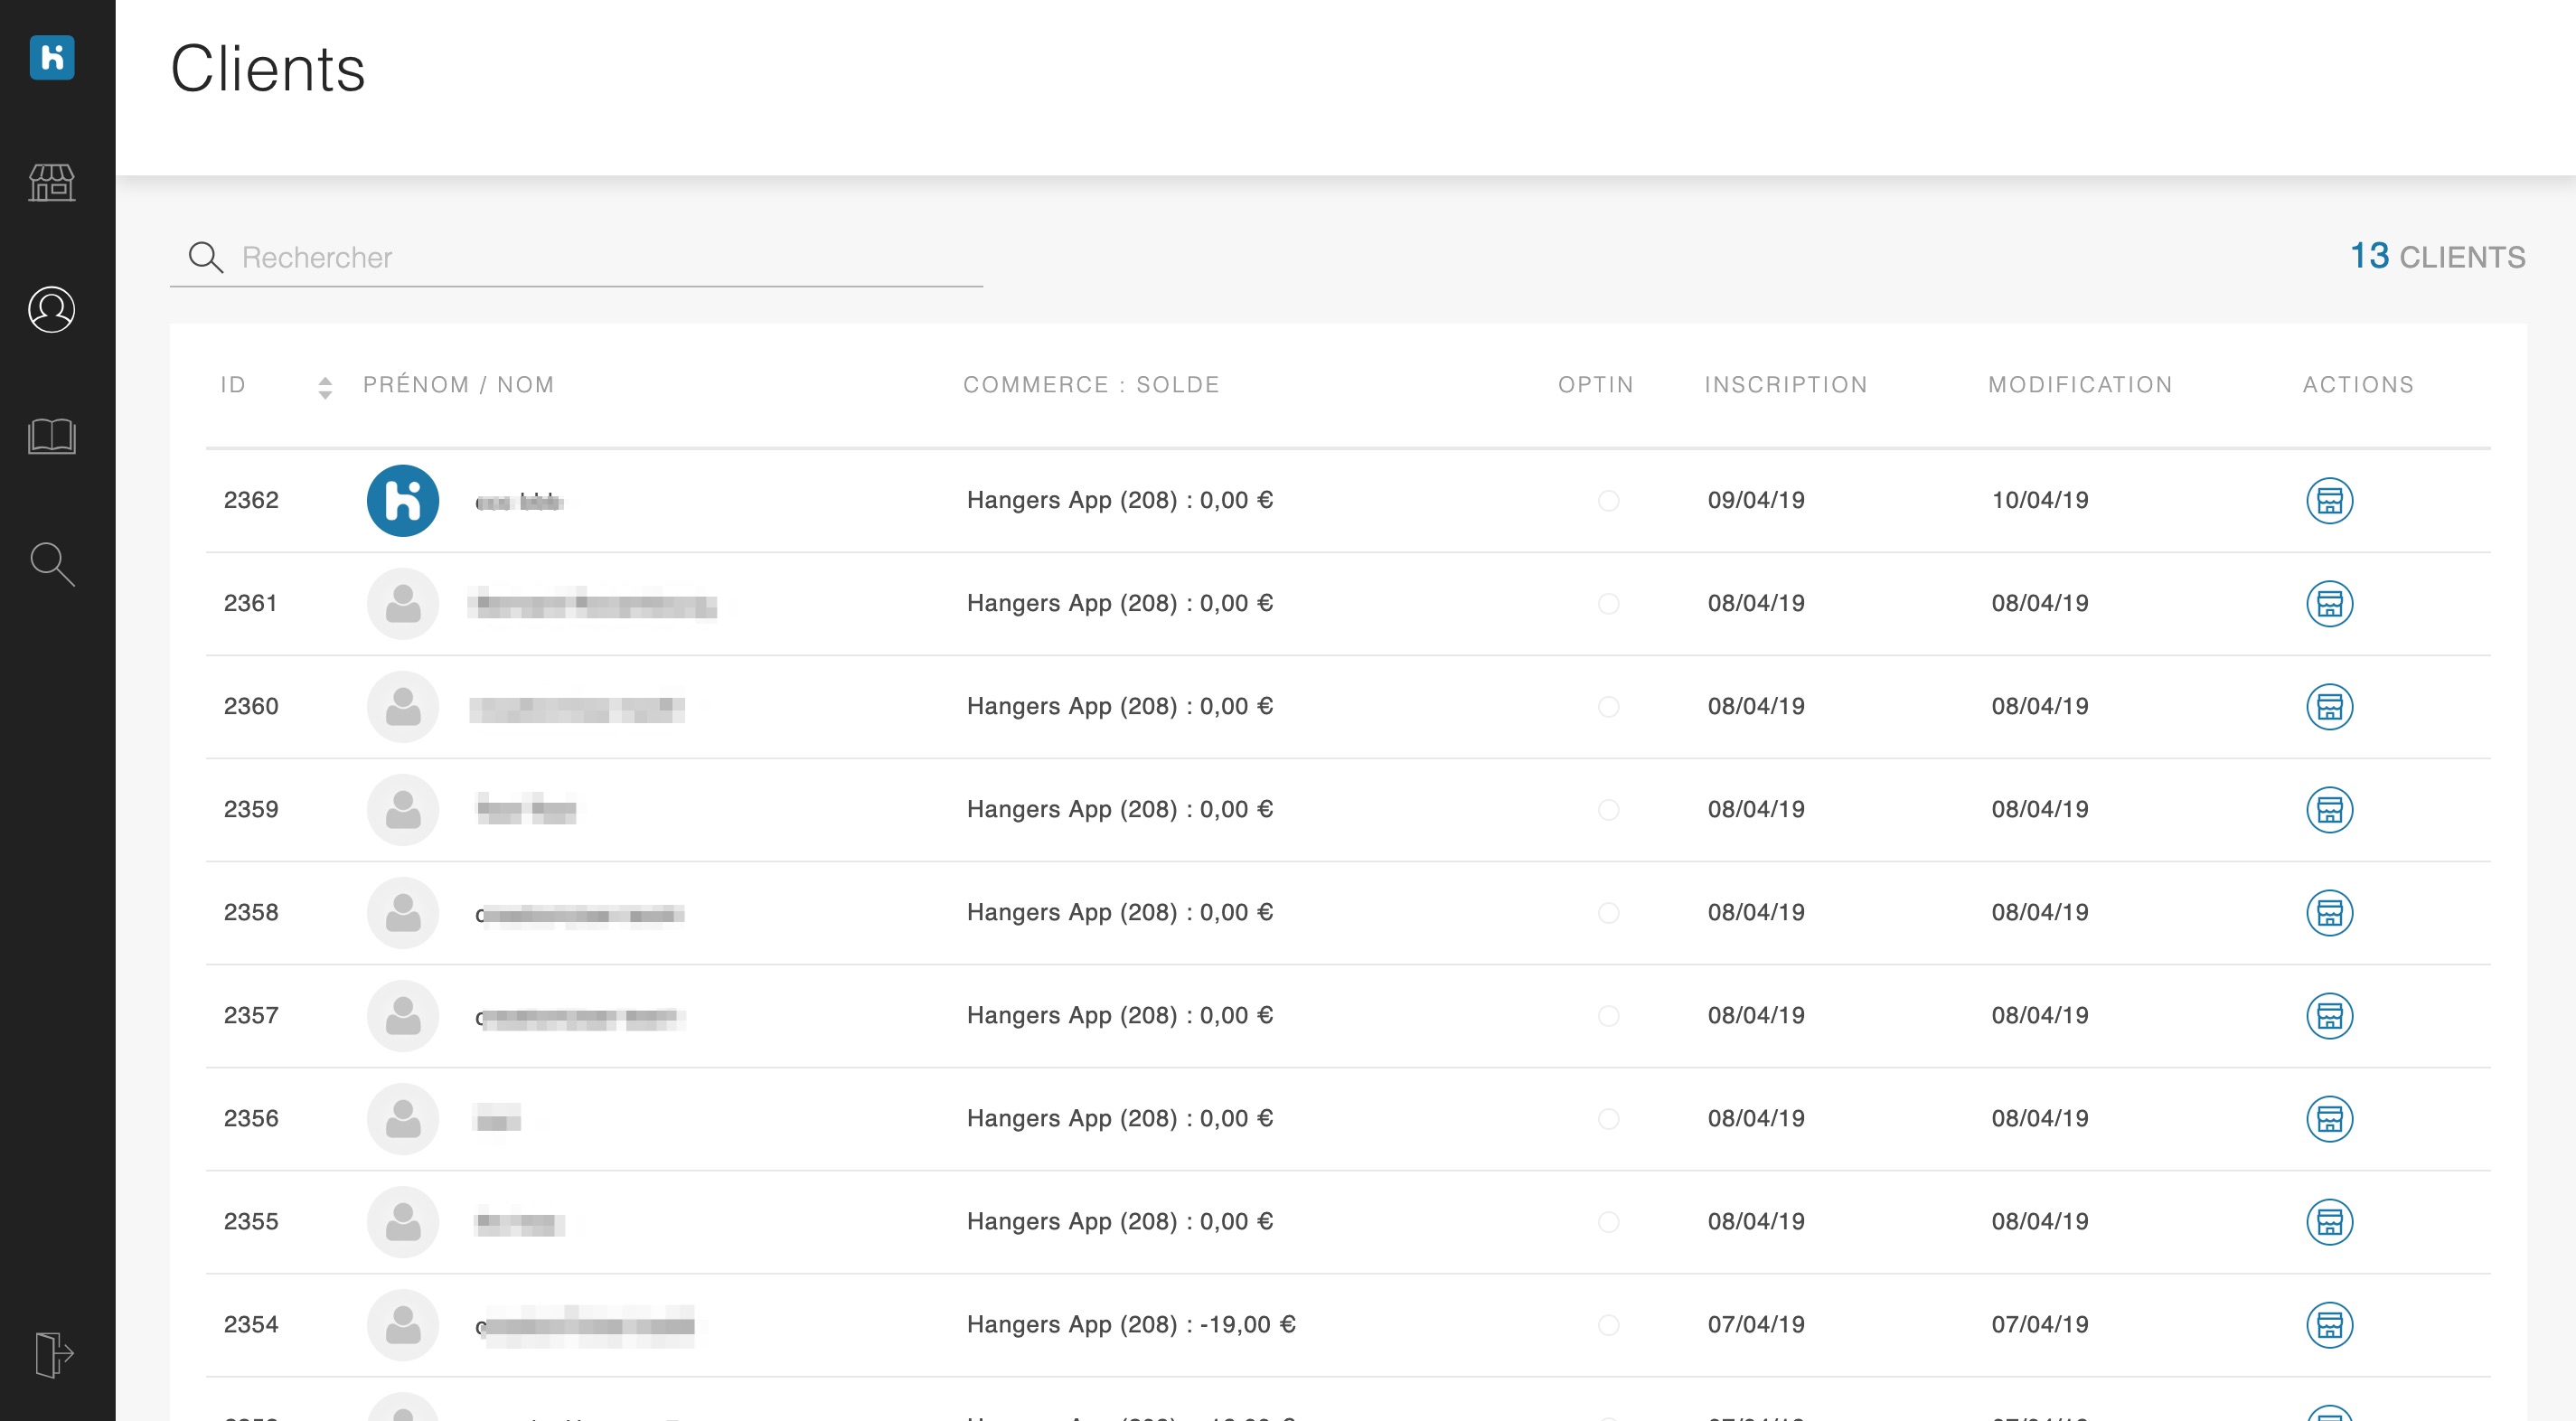
Task: Open the shops storefront sidebar icon
Action: [52, 183]
